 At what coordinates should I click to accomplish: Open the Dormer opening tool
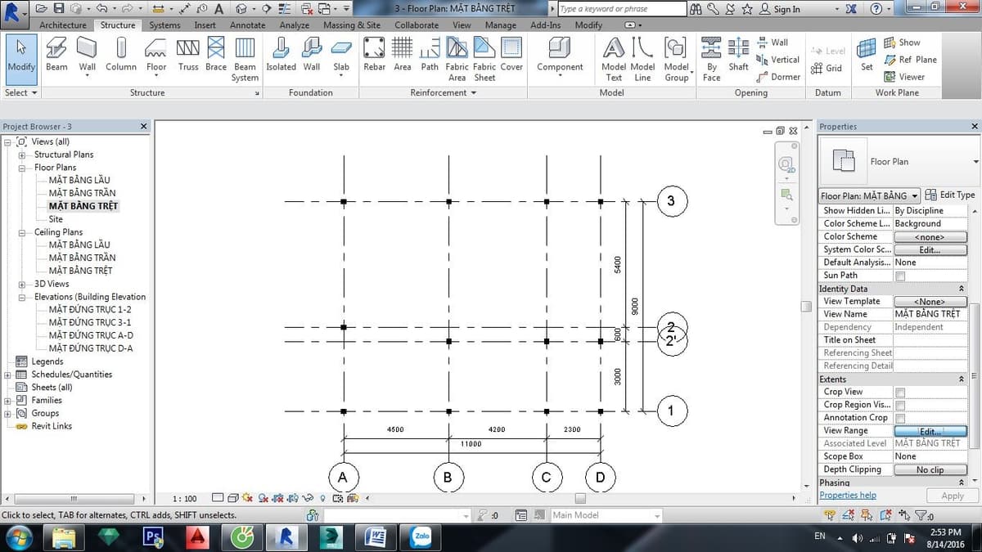click(777, 77)
